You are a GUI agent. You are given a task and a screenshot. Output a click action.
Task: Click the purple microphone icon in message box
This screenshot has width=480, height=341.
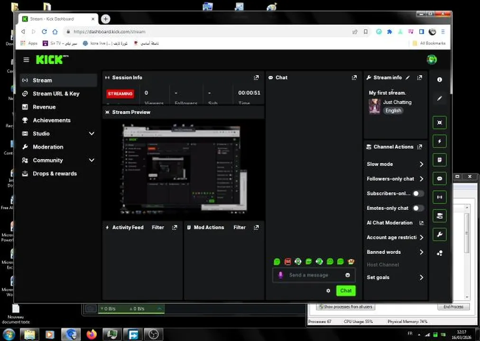(280, 275)
